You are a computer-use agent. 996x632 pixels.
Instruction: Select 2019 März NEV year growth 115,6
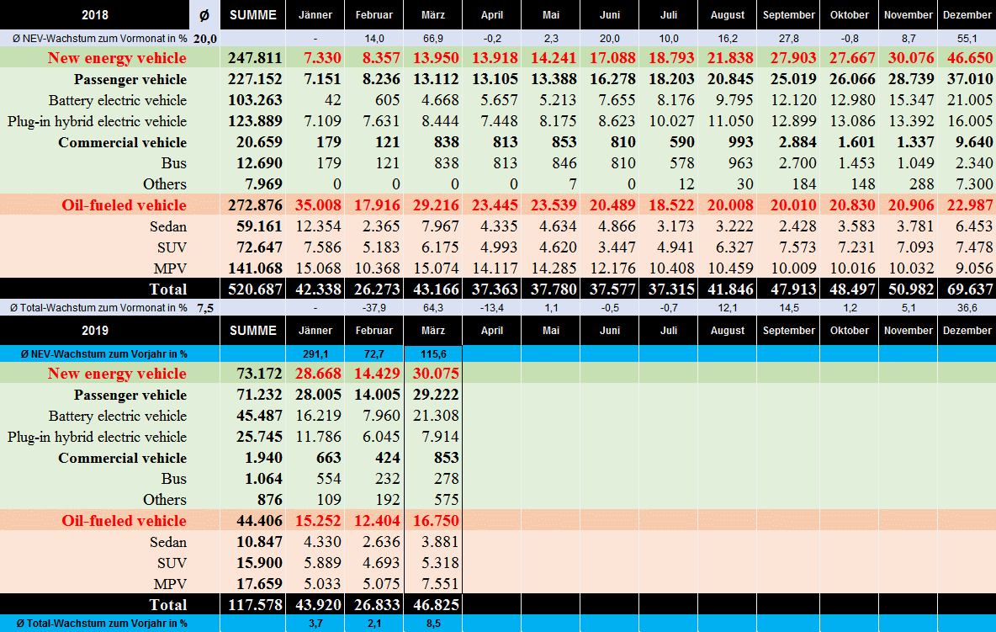tap(433, 353)
